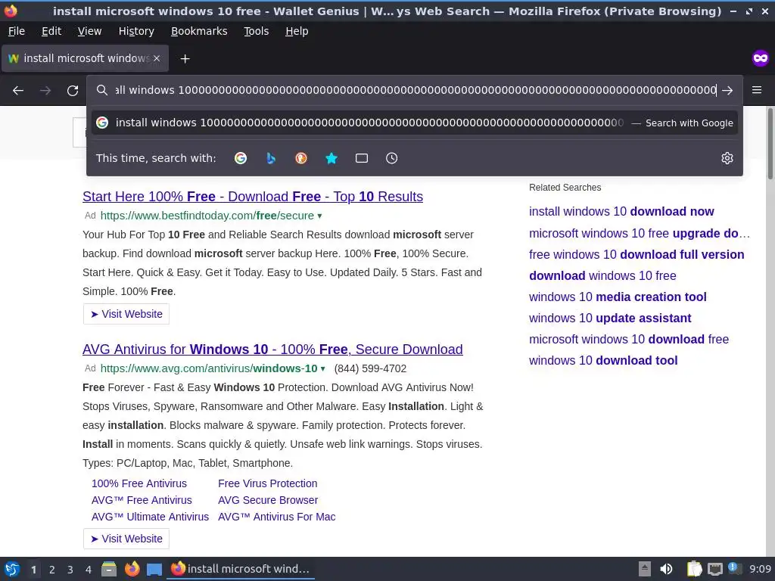
Task: Click the private browsing mask indicator
Action: point(760,58)
